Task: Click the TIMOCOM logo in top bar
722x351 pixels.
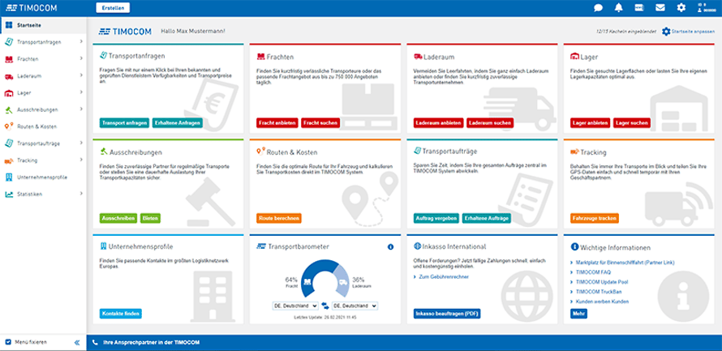Action: 30,7
